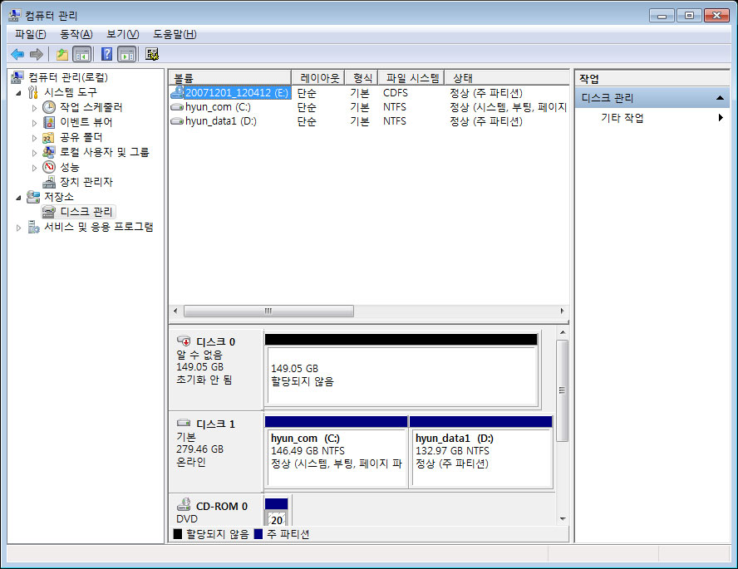
Task: Open Help via the question mark icon
Action: coord(107,55)
